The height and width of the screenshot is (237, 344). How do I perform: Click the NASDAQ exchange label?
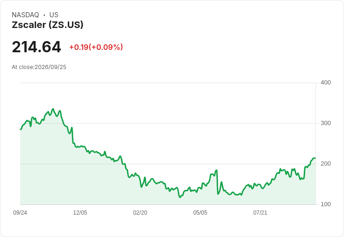click(x=25, y=15)
